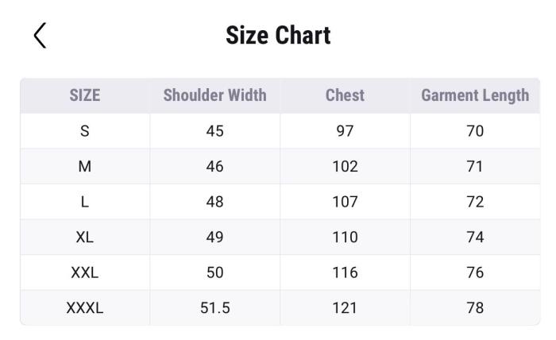Click shoulder width value 51.5
This screenshot has width=556, height=340.
pos(214,307)
